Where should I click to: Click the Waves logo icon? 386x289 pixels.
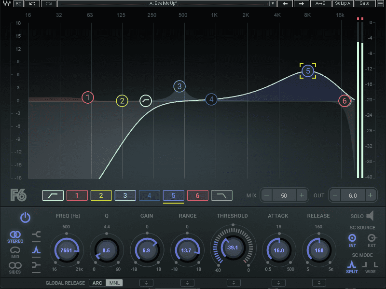tap(7, 3)
